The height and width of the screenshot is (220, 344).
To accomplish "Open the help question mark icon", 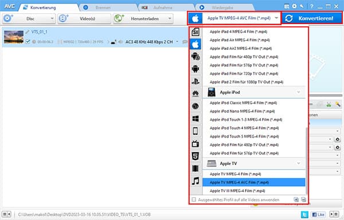I will pos(311,6).
